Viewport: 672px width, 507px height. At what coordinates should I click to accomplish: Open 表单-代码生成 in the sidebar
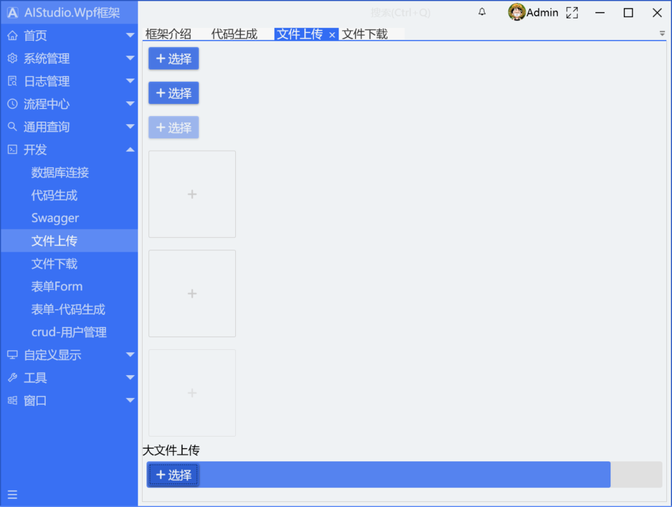tap(68, 309)
